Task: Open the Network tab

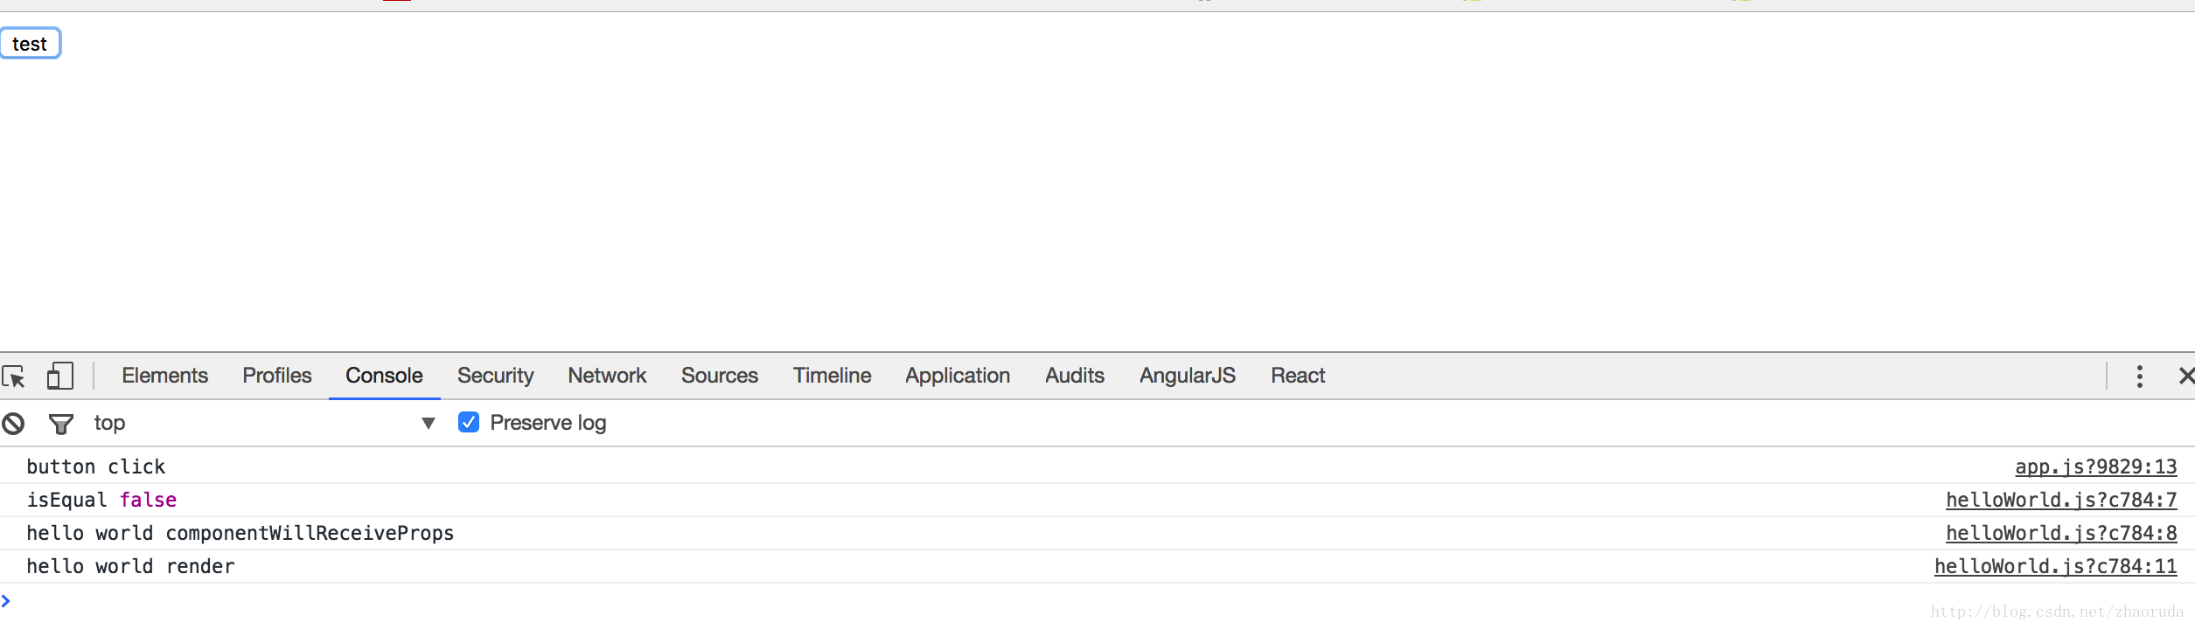Action: (x=607, y=376)
